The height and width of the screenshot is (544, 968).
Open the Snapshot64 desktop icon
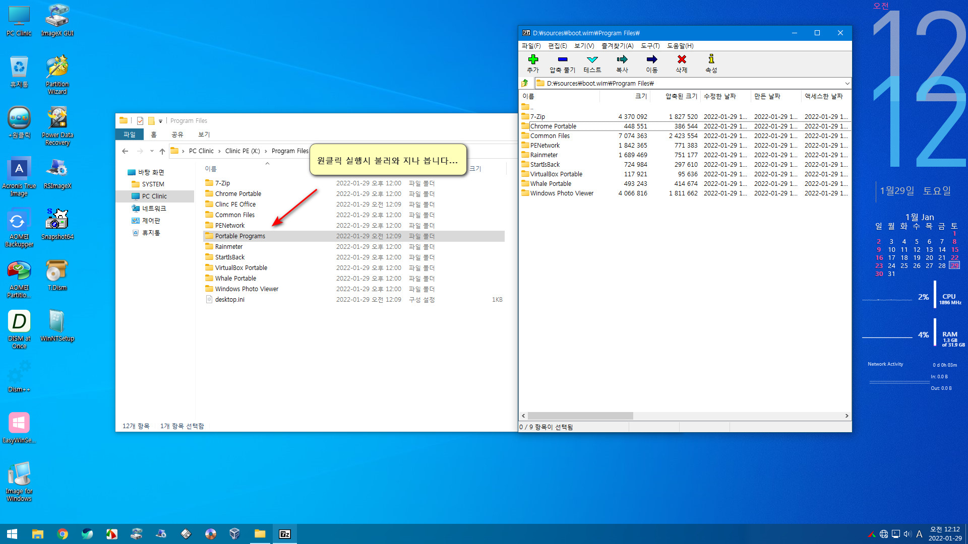pos(57,224)
